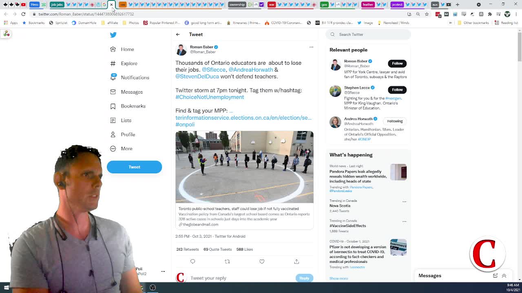The width and height of the screenshot is (522, 293).
Task: Open the @AndreaHorwath mention link
Action: [x=250, y=70]
